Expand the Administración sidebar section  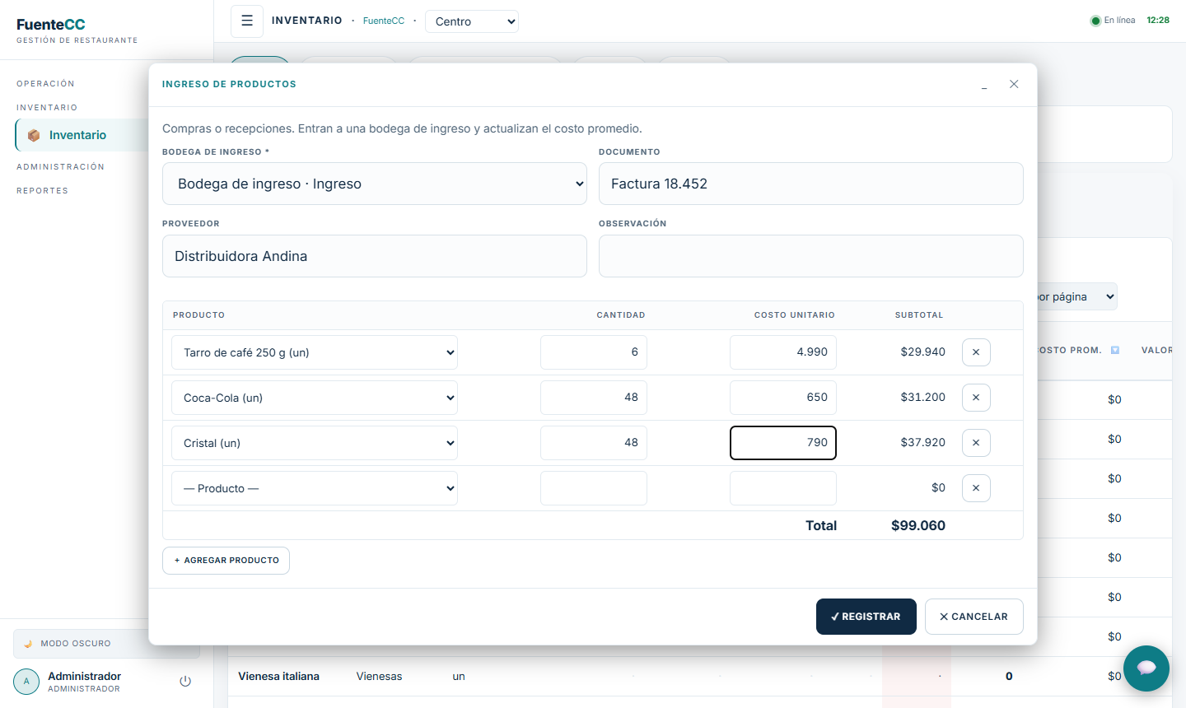tap(60, 167)
